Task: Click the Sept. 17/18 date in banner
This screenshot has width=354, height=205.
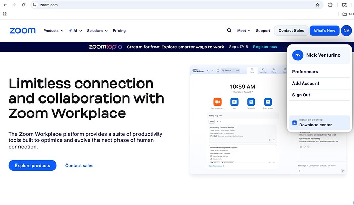Action: [239, 47]
